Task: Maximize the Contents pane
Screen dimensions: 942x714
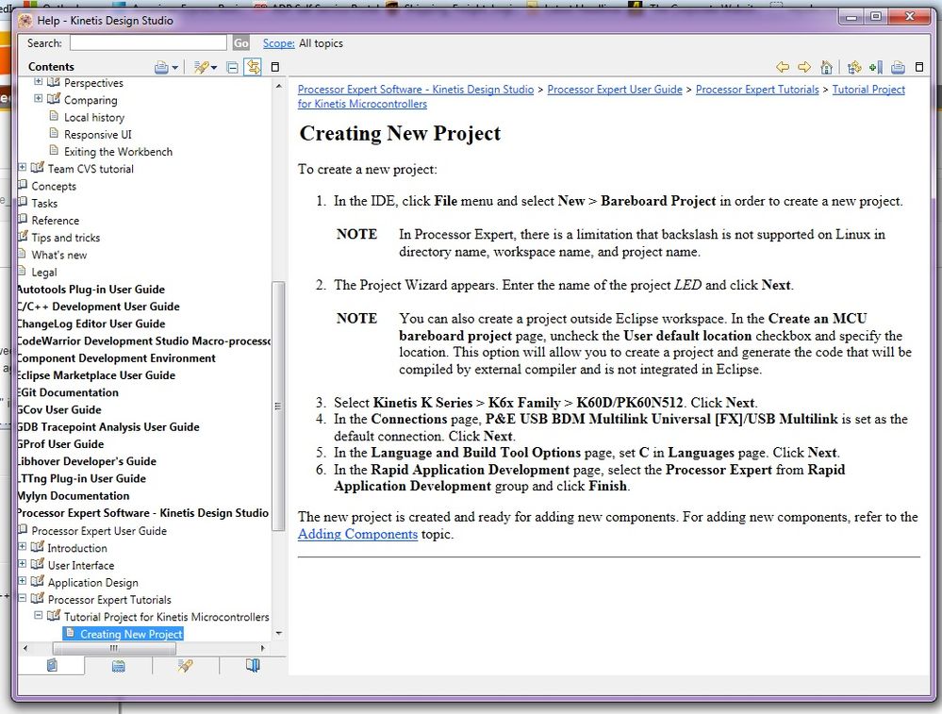Action: tap(275, 67)
